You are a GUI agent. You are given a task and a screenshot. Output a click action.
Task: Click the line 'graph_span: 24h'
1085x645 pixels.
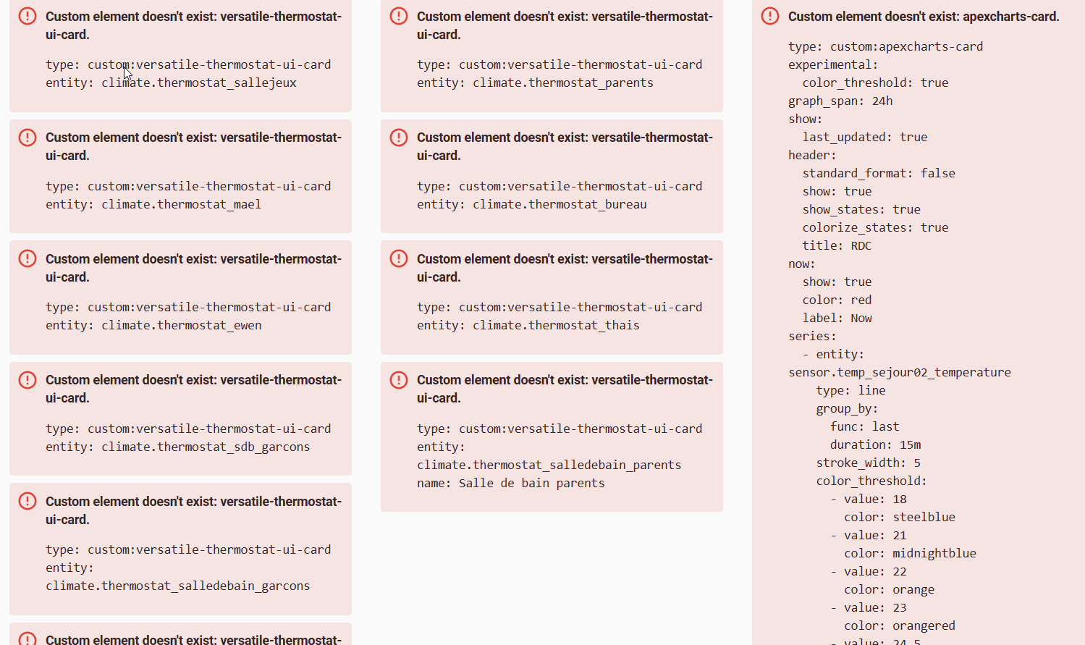tap(840, 101)
